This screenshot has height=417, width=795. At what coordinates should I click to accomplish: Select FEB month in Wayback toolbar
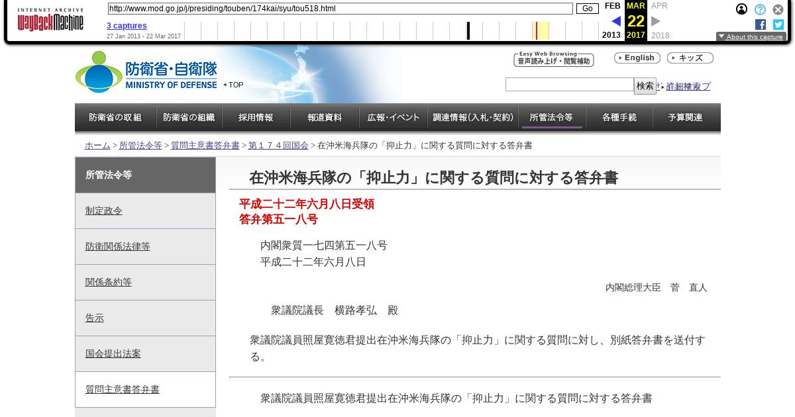pos(612,6)
